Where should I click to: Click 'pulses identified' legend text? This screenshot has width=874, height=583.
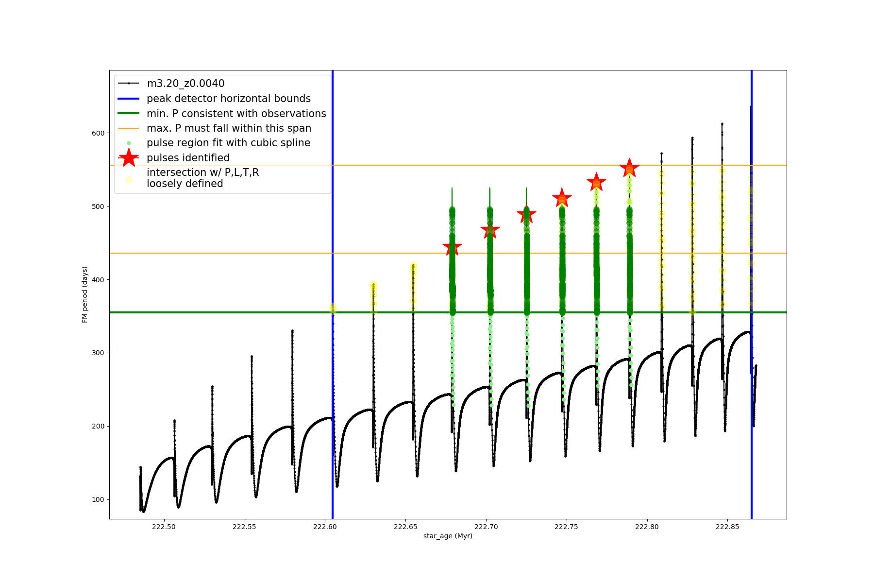pos(188,158)
